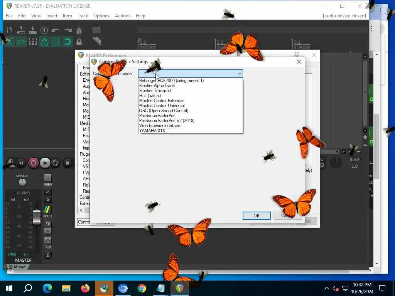Choose HUI (partial) from the list

[191, 96]
